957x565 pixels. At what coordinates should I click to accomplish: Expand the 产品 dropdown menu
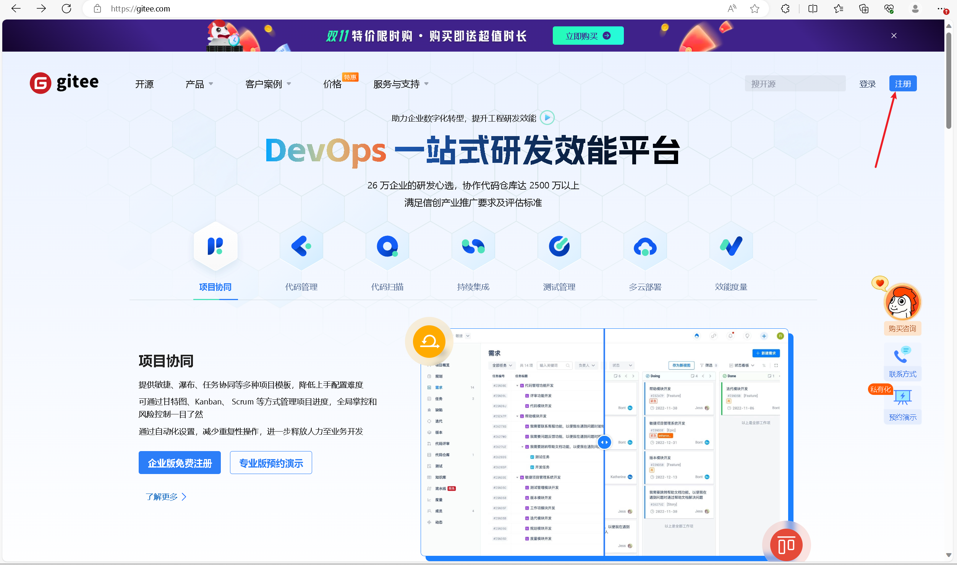[x=199, y=84]
